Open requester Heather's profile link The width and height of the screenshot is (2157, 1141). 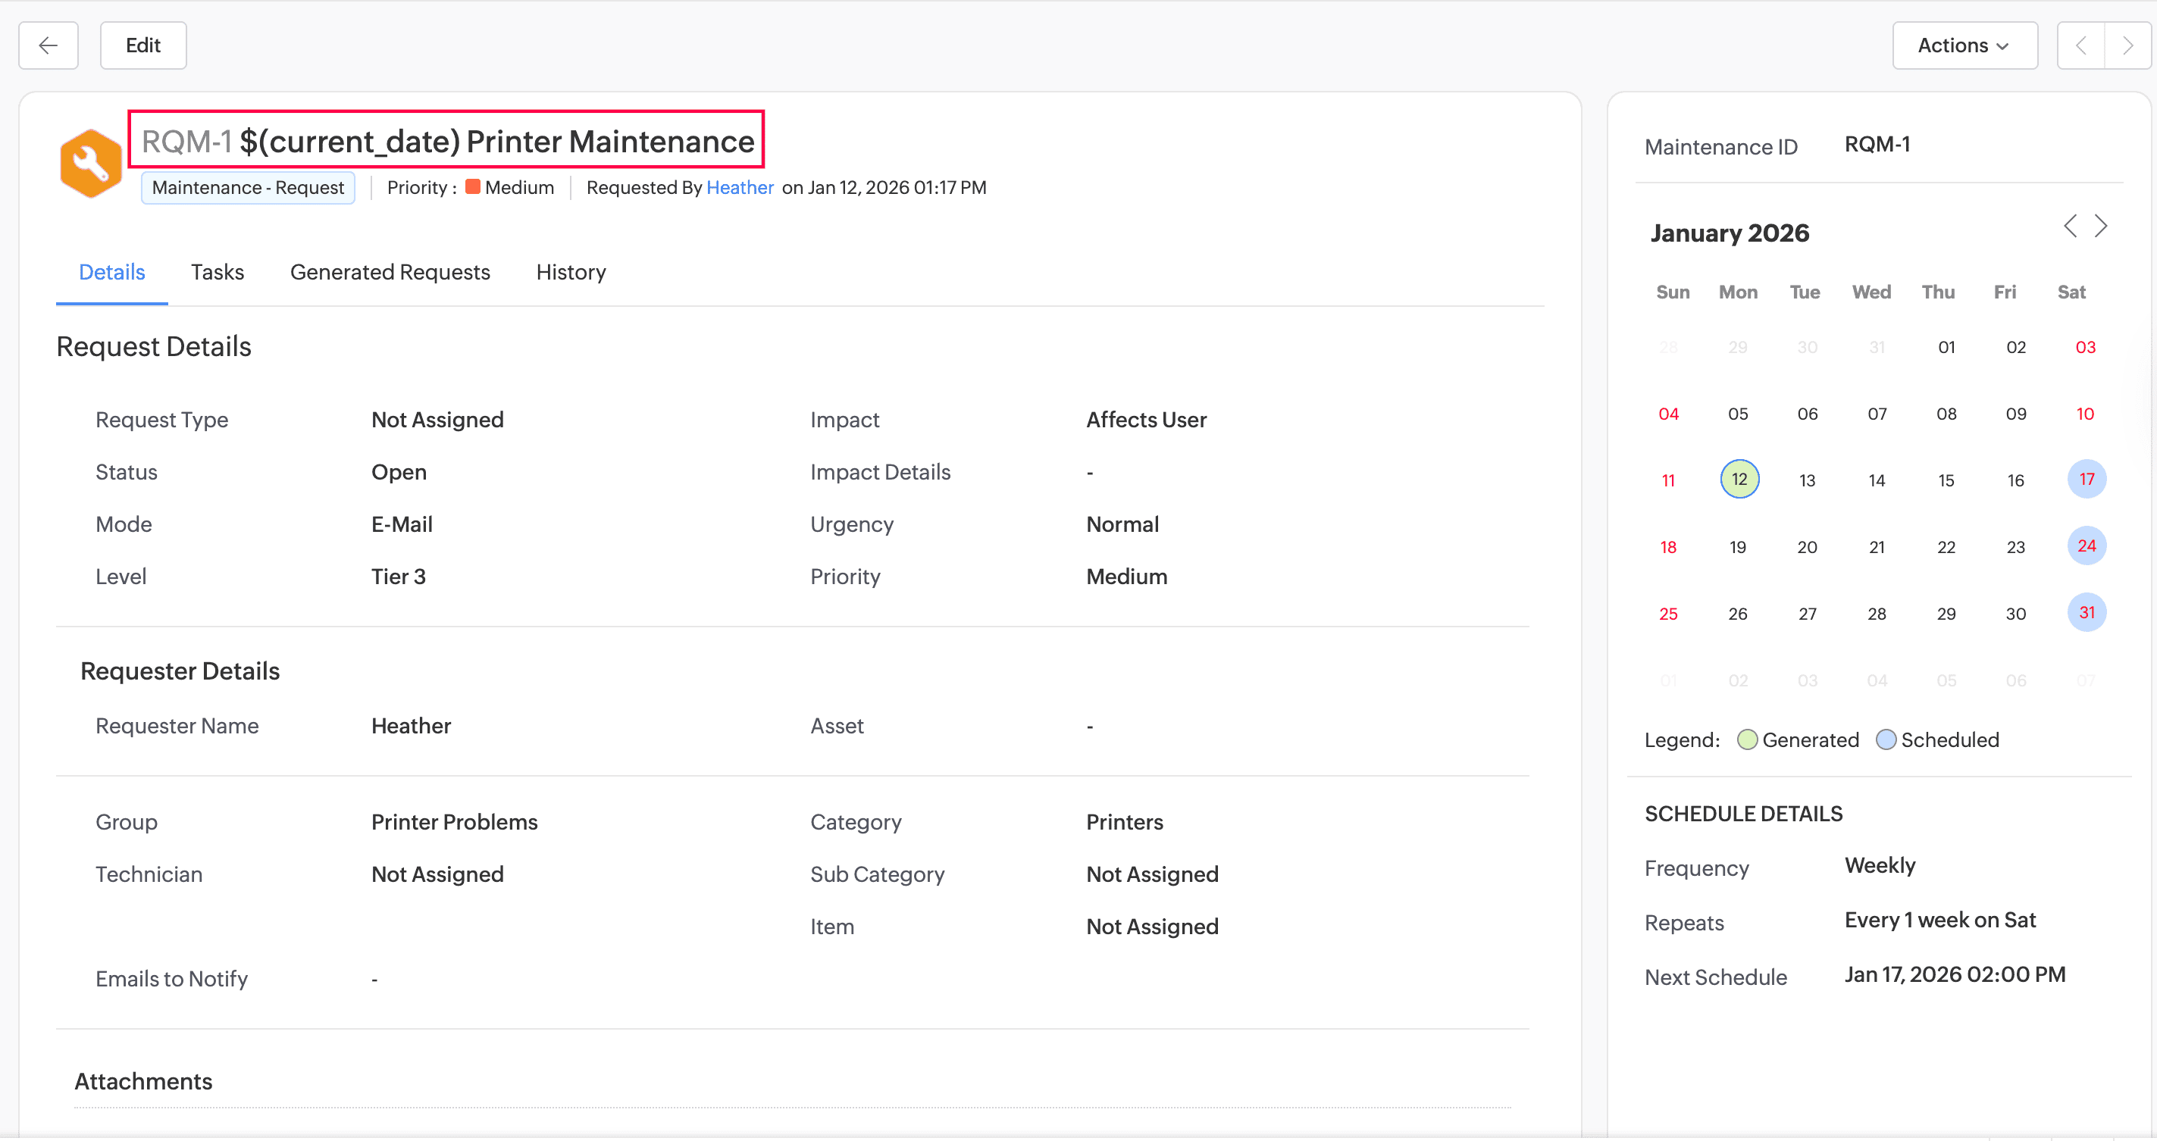point(740,188)
